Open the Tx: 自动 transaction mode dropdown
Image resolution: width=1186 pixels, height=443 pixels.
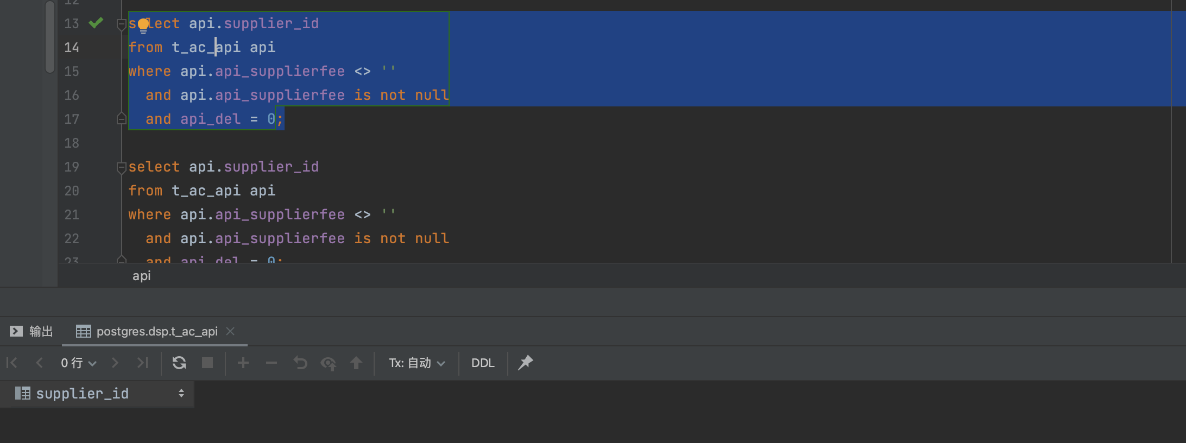pos(417,363)
